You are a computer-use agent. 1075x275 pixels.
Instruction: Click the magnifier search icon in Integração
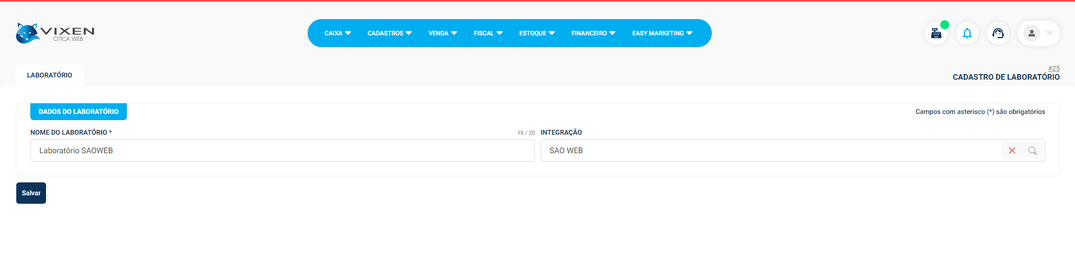(1032, 150)
